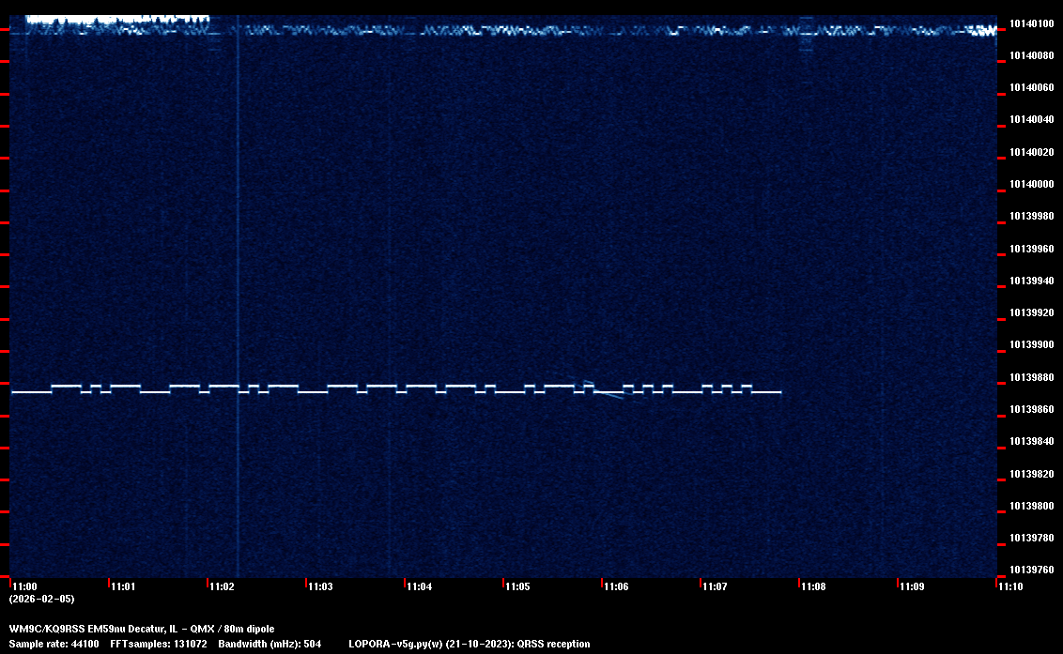
Task: Select the 11:10 time marker
Action: [x=1010, y=586]
